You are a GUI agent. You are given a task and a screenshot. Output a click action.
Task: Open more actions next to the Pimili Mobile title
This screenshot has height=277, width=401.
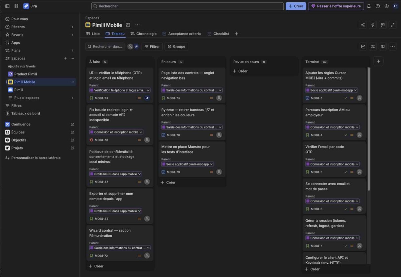coord(137,25)
